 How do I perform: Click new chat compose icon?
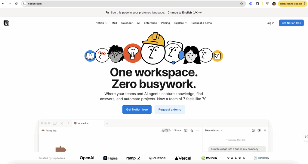click(253, 130)
